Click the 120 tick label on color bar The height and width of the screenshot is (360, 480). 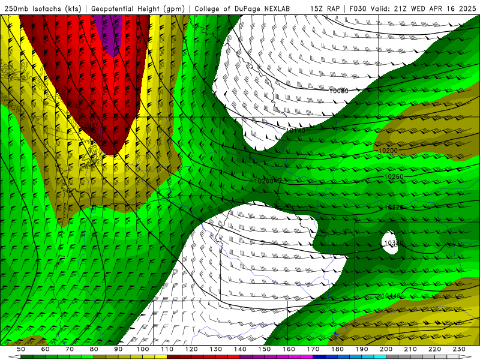[191, 349]
